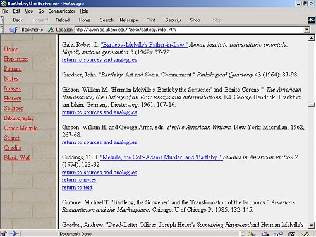Screen dimensions: 316x237
Task: Open Newsgroups from component bar icon
Action: pos(278,234)
